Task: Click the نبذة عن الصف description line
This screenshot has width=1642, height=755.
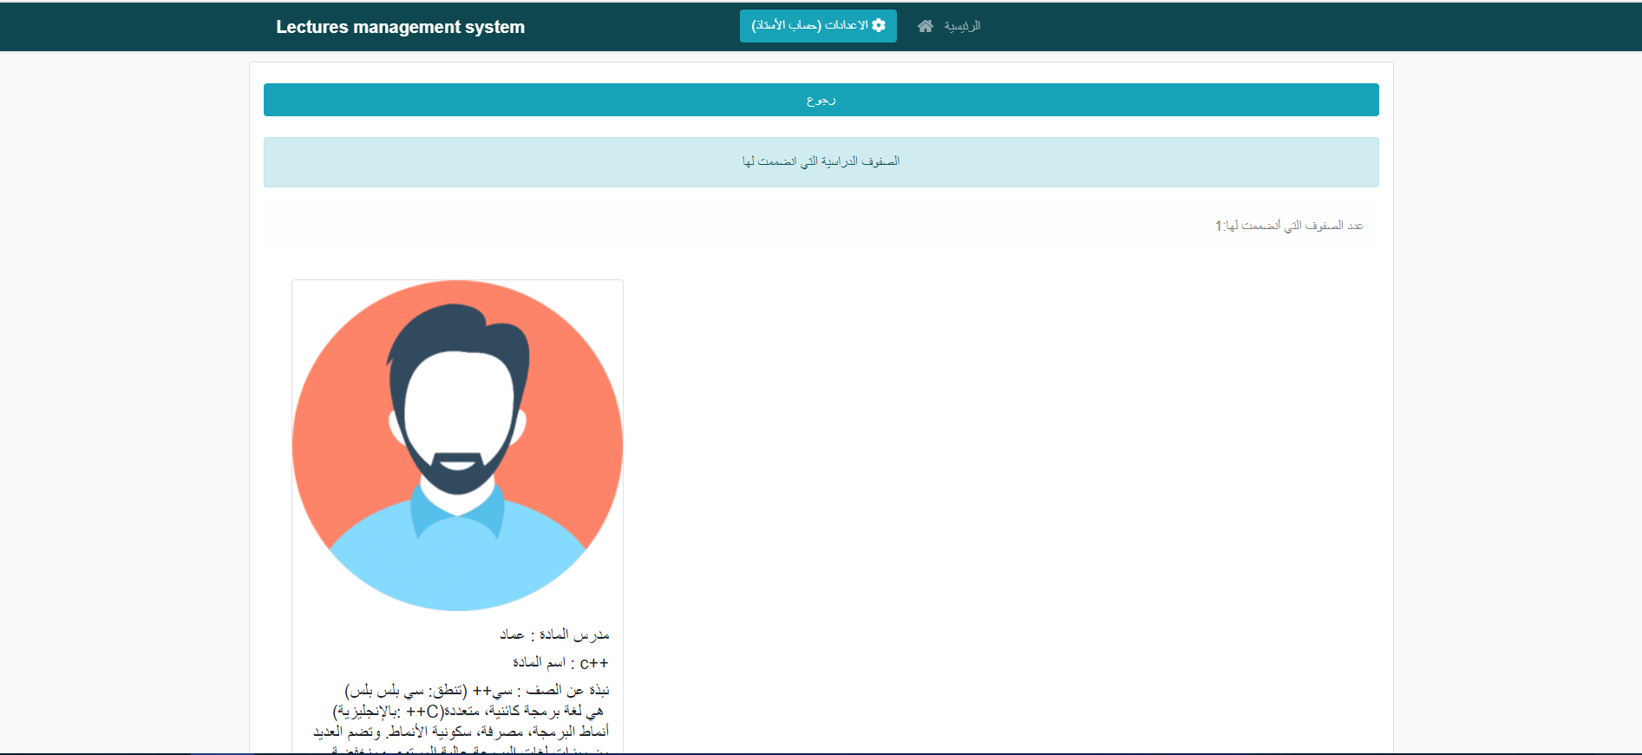Action: click(x=477, y=690)
